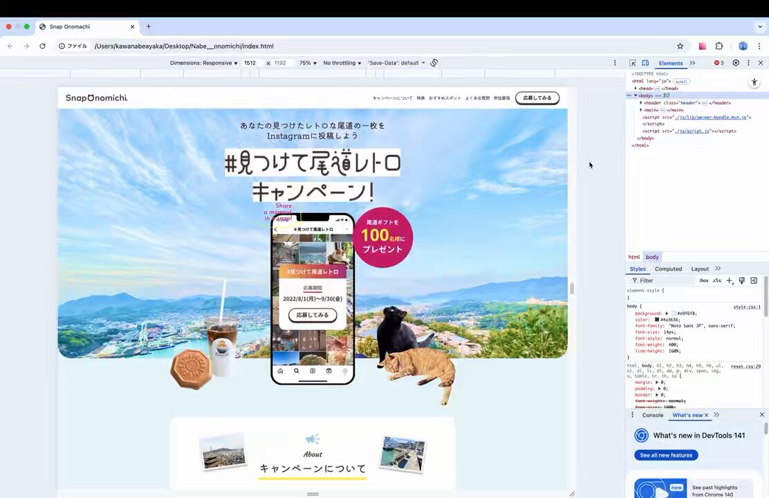Image resolution: width=769 pixels, height=498 pixels.
Task: Toggle computed styles sidebar icon
Action: (x=754, y=281)
